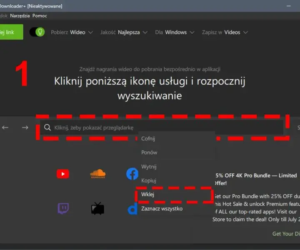
Task: Open the black TV service icon
Action: coord(98,208)
